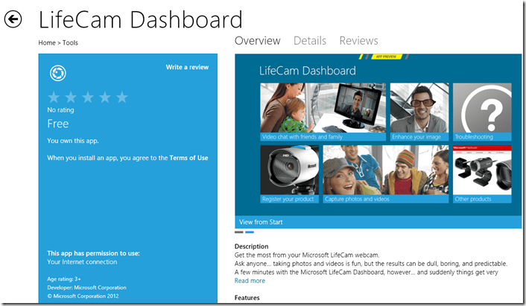Open Tools category in breadcrumb
The width and height of the screenshot is (526, 306).
[70, 42]
